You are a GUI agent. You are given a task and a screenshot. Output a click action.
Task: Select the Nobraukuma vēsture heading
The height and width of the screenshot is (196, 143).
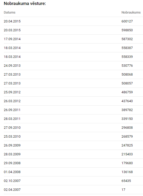(x=25, y=3)
